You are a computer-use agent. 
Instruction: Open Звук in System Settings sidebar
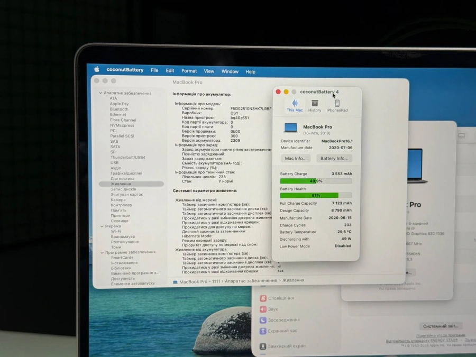pos(269,309)
